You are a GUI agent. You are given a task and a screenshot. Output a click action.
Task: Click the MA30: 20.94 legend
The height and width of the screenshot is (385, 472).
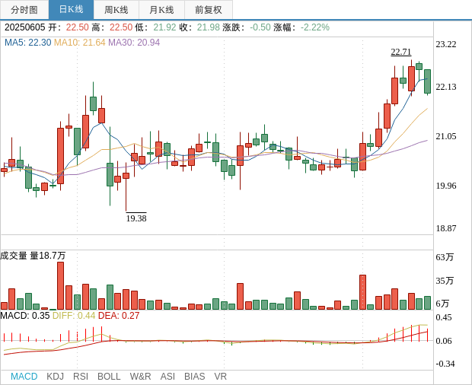click(x=134, y=43)
